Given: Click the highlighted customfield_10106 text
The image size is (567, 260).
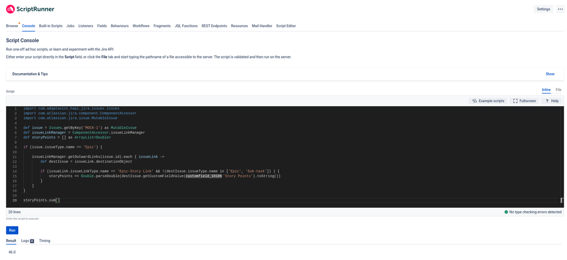Looking at the screenshot, I should [204, 176].
